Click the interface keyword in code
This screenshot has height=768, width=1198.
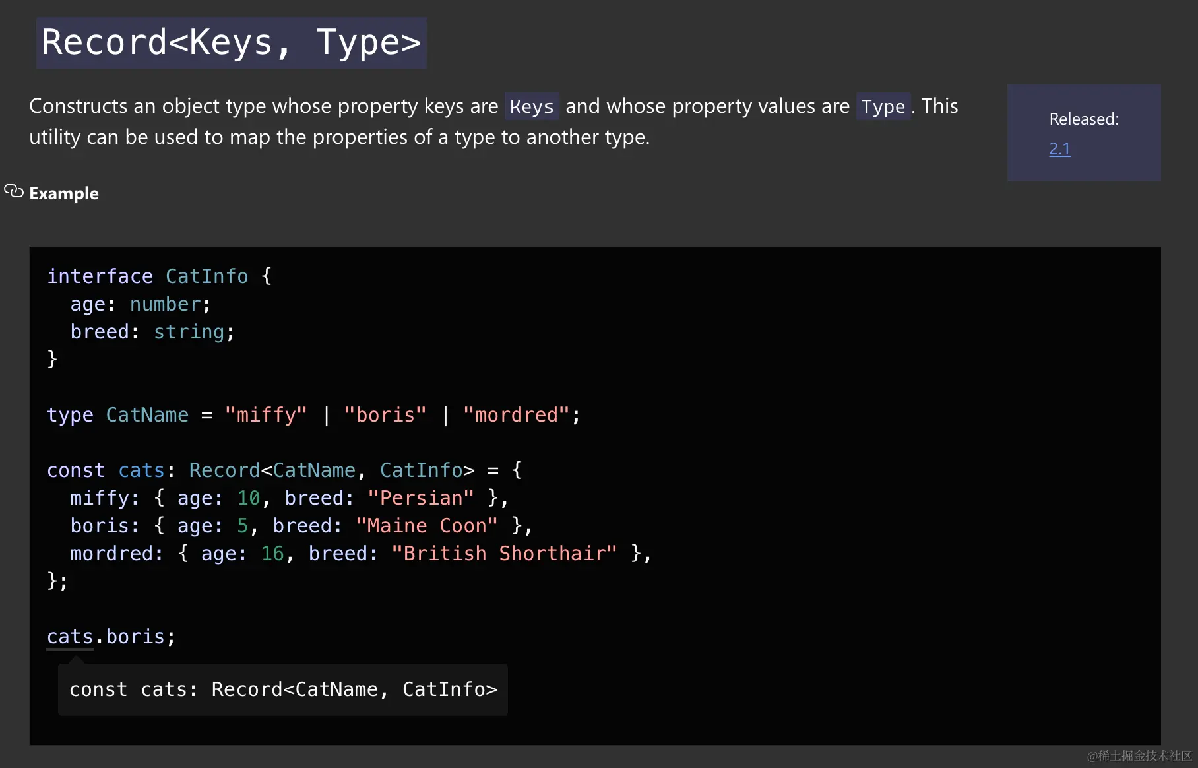(100, 276)
